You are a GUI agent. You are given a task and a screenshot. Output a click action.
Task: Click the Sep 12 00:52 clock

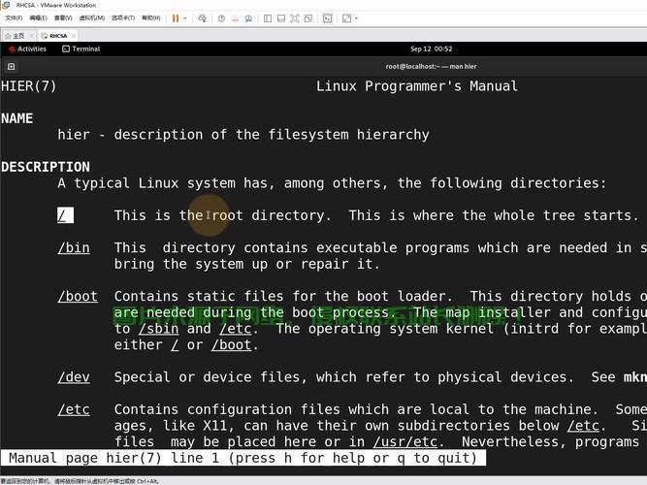[431, 48]
